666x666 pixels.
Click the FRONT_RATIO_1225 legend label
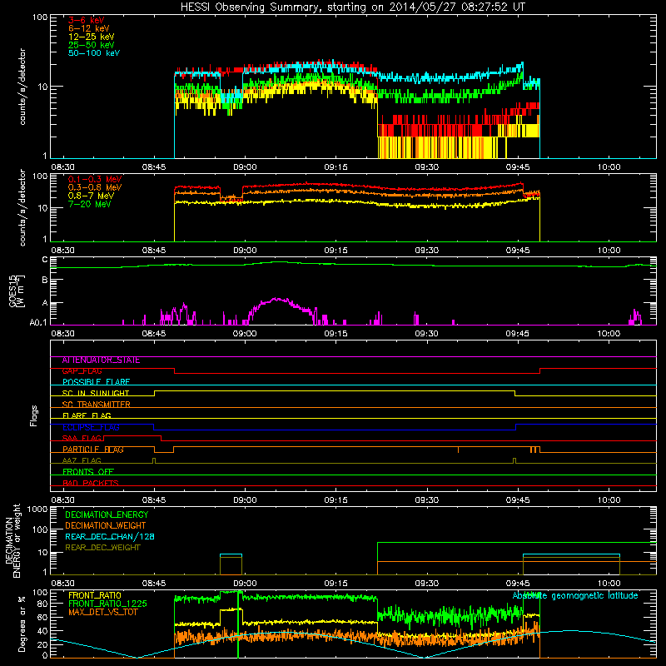pyautogui.click(x=107, y=604)
